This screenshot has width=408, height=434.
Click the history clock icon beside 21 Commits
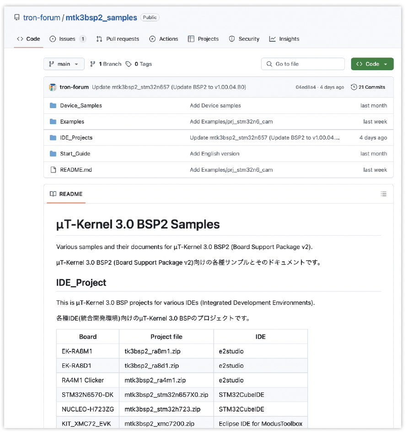(x=354, y=87)
